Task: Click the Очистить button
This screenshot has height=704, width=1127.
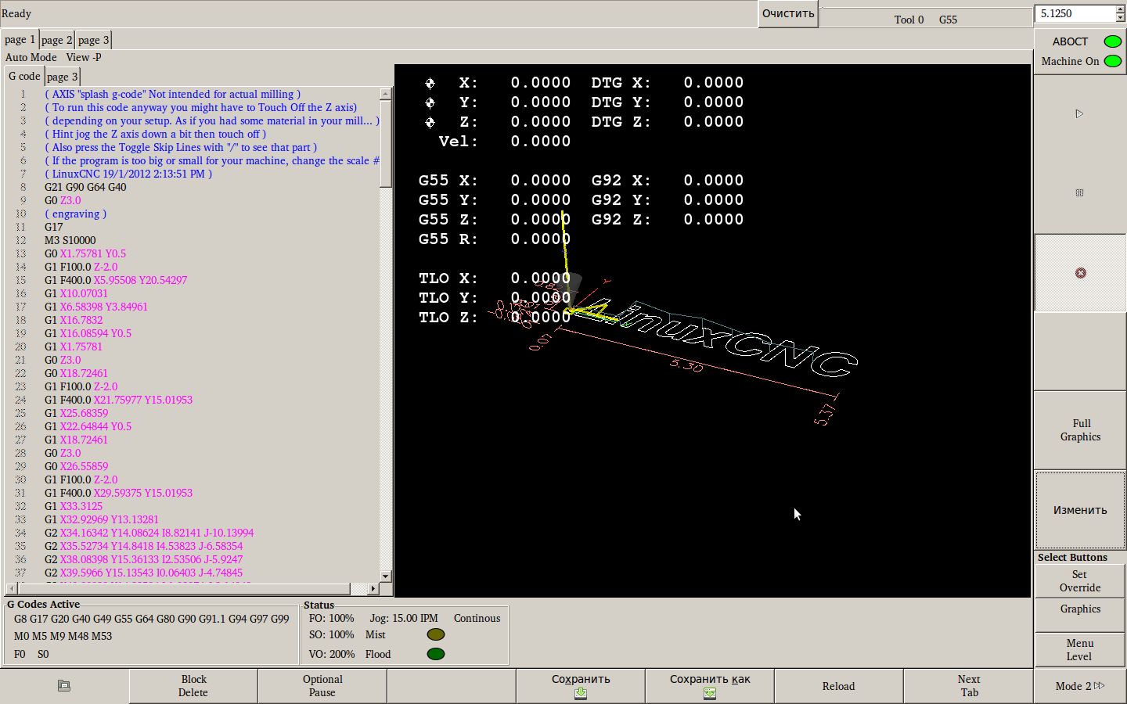Action: click(788, 14)
